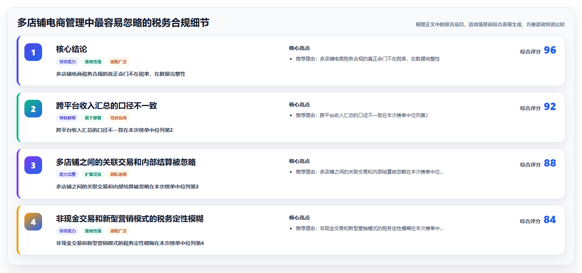The width and height of the screenshot is (582, 273).
Task: Click description ending with 本次榜单中位列第3
Action: click(127, 187)
